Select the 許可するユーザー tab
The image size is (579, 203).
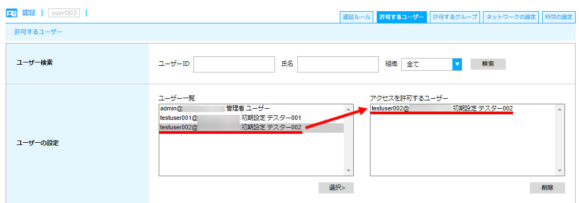pyautogui.click(x=401, y=17)
